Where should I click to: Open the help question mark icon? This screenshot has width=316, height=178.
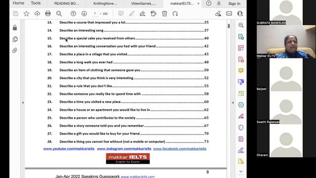coord(208,3)
